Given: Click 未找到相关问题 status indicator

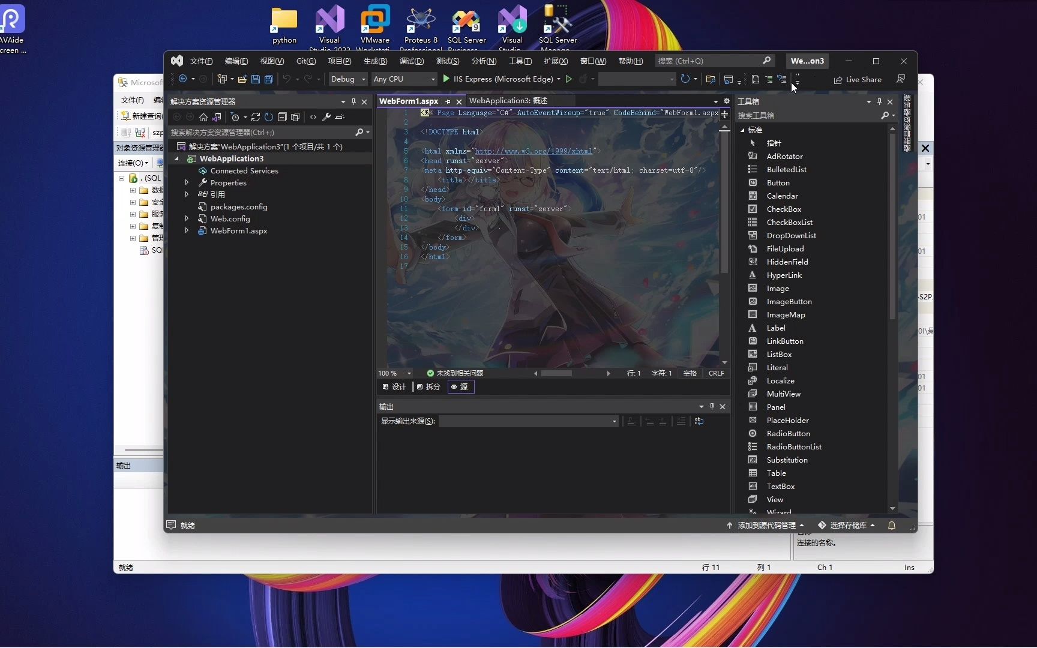Looking at the screenshot, I should coord(455,373).
